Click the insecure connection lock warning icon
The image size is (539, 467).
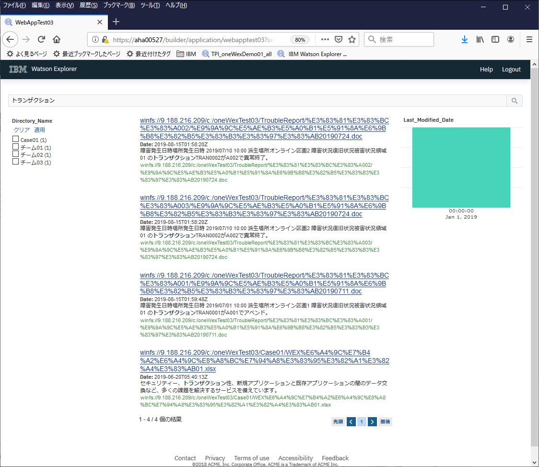[x=105, y=39]
